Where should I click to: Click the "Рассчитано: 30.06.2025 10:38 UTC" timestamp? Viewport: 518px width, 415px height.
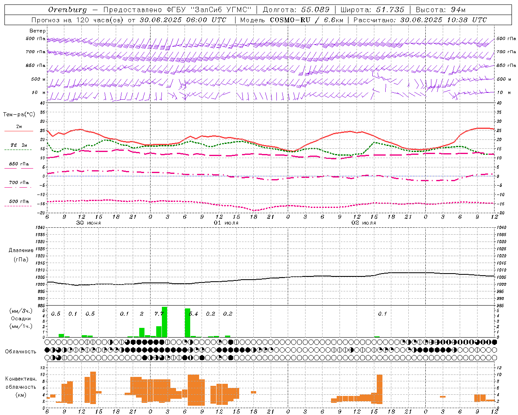(420, 20)
